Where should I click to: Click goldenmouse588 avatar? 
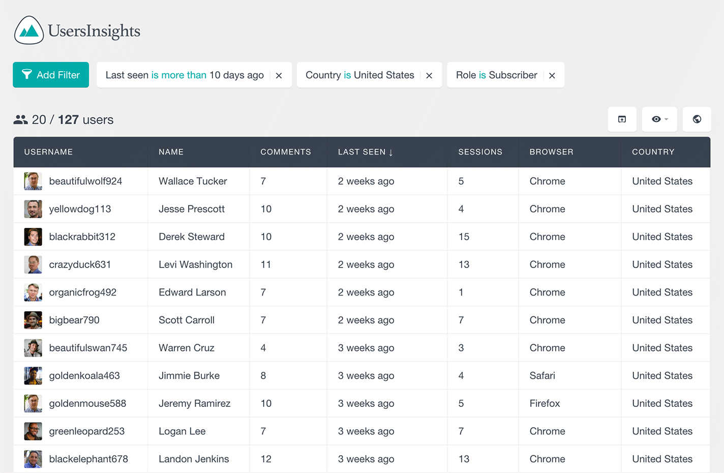(x=33, y=403)
